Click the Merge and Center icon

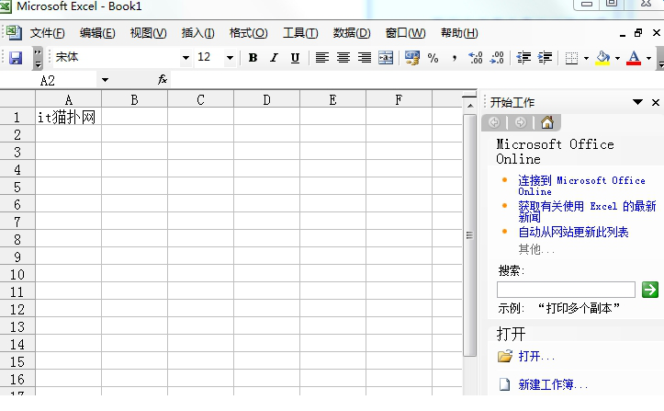386,58
